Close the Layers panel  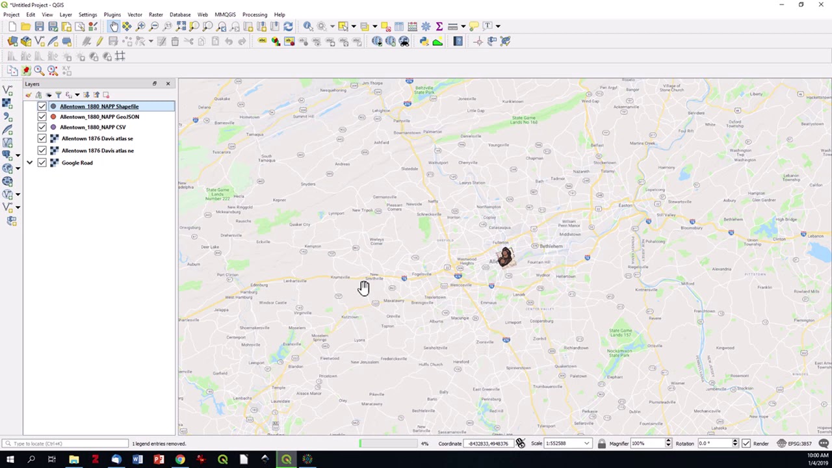(x=168, y=84)
